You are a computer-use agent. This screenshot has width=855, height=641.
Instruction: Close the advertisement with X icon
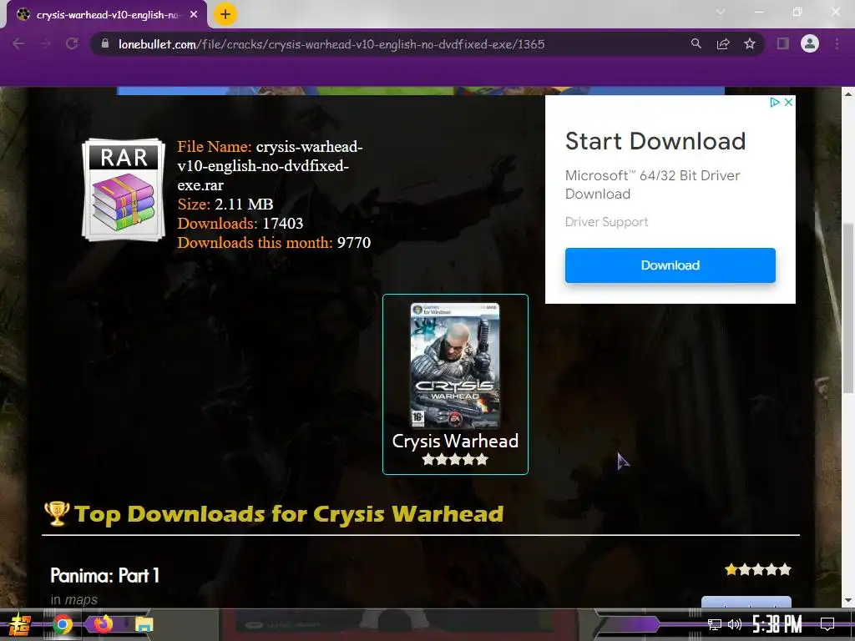point(788,103)
